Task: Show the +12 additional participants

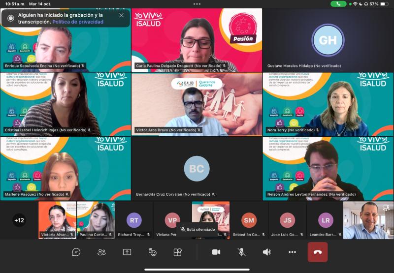Action: [x=19, y=220]
